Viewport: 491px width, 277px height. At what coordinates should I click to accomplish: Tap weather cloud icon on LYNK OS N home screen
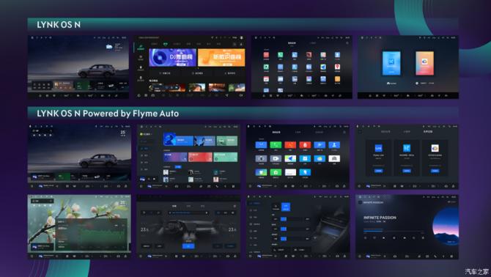tap(109, 47)
